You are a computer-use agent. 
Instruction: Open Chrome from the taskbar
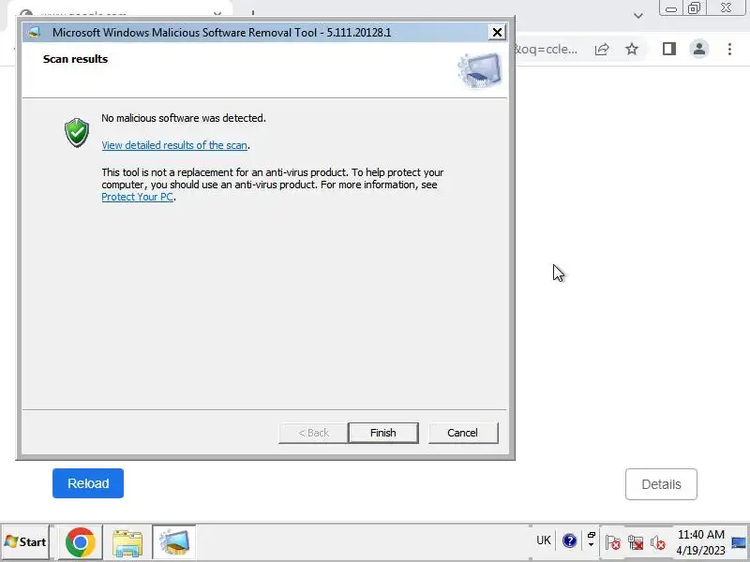[x=80, y=542]
